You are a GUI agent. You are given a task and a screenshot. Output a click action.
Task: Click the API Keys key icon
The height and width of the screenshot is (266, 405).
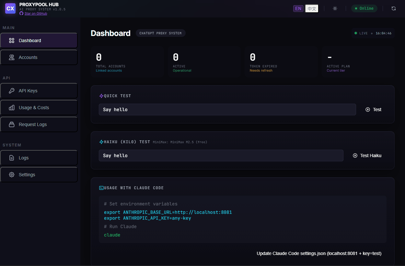[x=12, y=91]
